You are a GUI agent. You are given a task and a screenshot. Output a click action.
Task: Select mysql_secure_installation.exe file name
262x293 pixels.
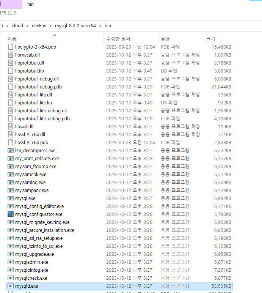point(44,230)
